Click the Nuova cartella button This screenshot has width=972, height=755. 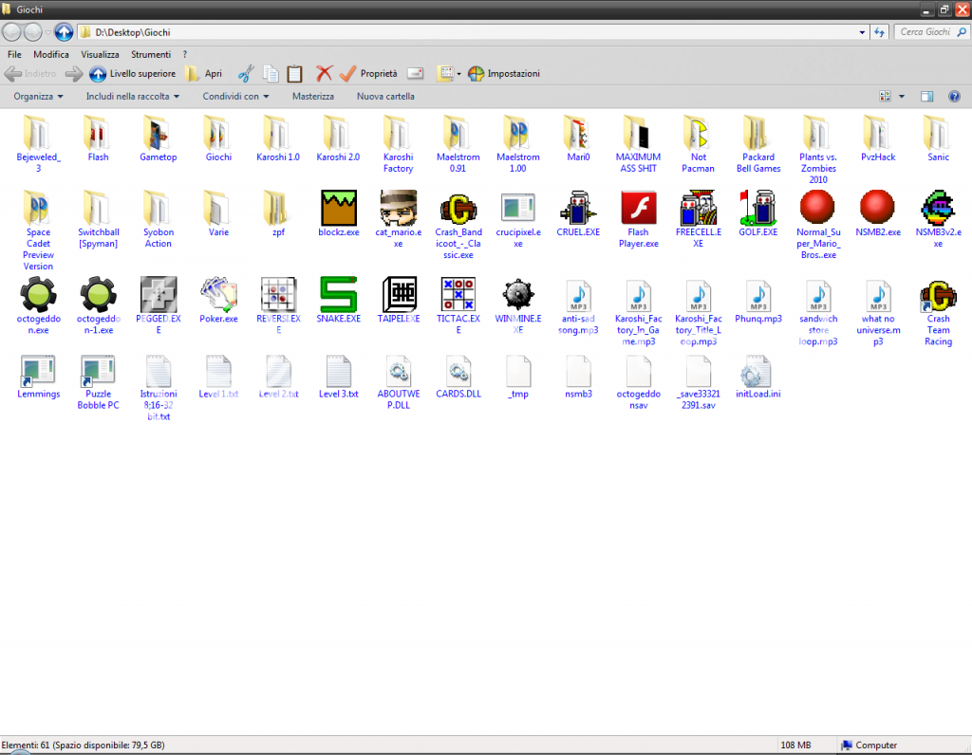click(x=385, y=97)
